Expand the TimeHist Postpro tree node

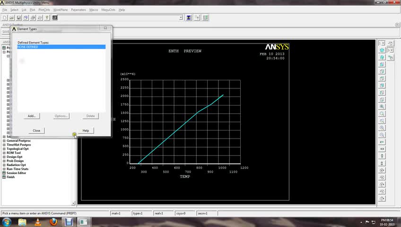tap(4, 145)
